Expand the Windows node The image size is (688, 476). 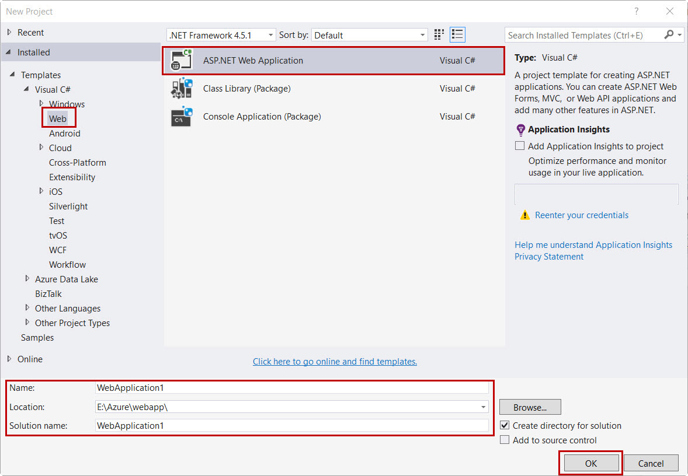[x=41, y=103]
